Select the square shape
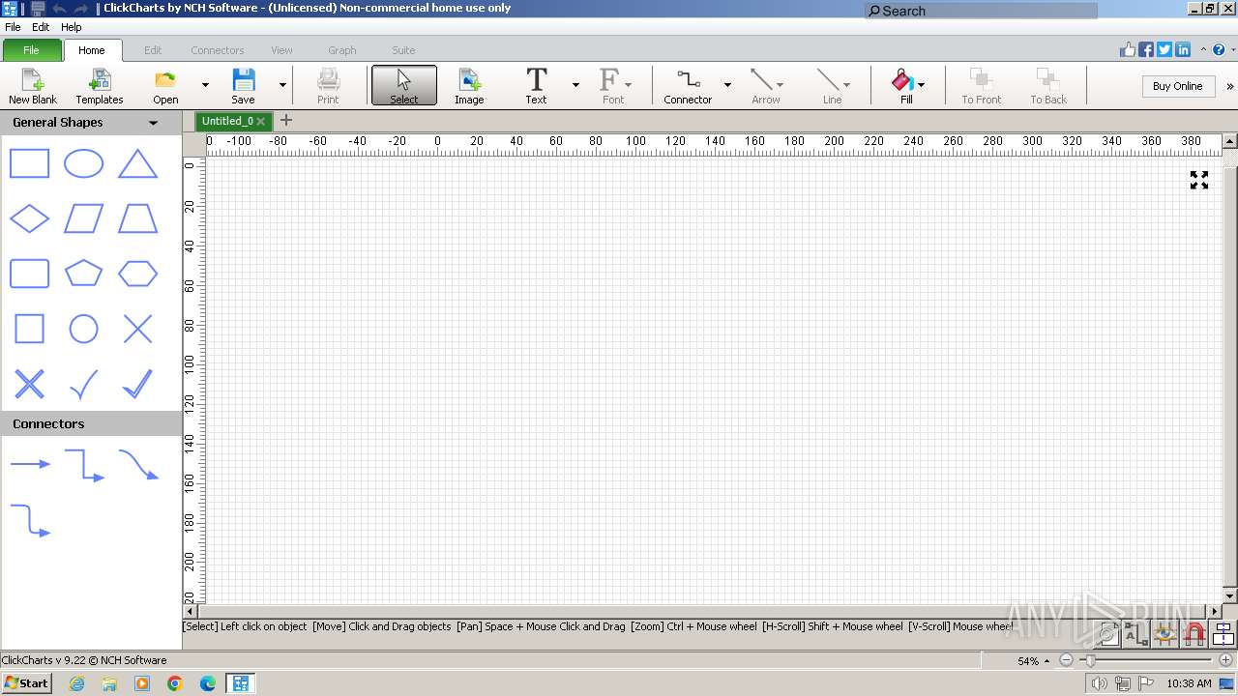Screen dimensions: 1238x696 coord(29,329)
